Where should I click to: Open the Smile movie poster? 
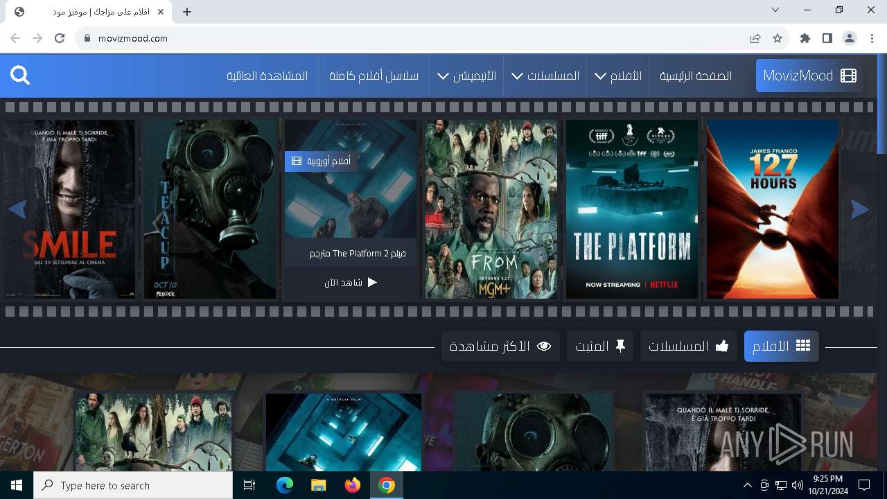click(69, 209)
